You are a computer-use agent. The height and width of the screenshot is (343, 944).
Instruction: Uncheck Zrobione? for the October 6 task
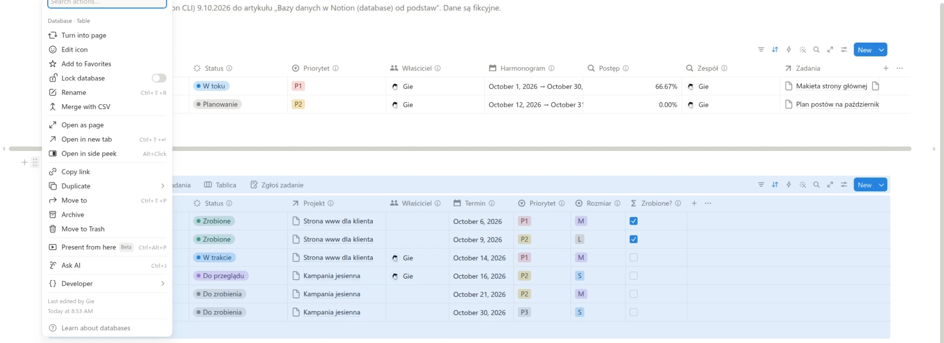tap(633, 221)
